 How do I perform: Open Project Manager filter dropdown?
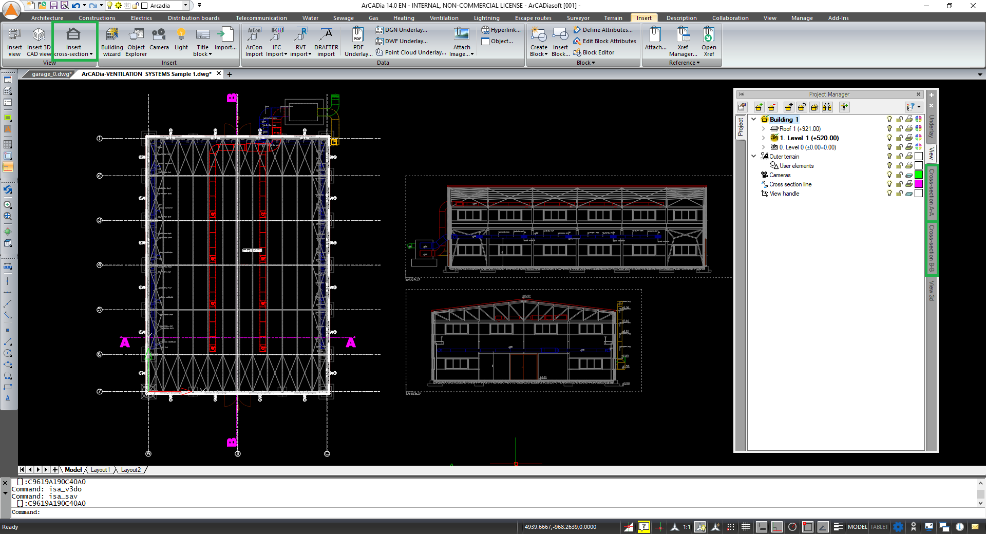pos(914,107)
